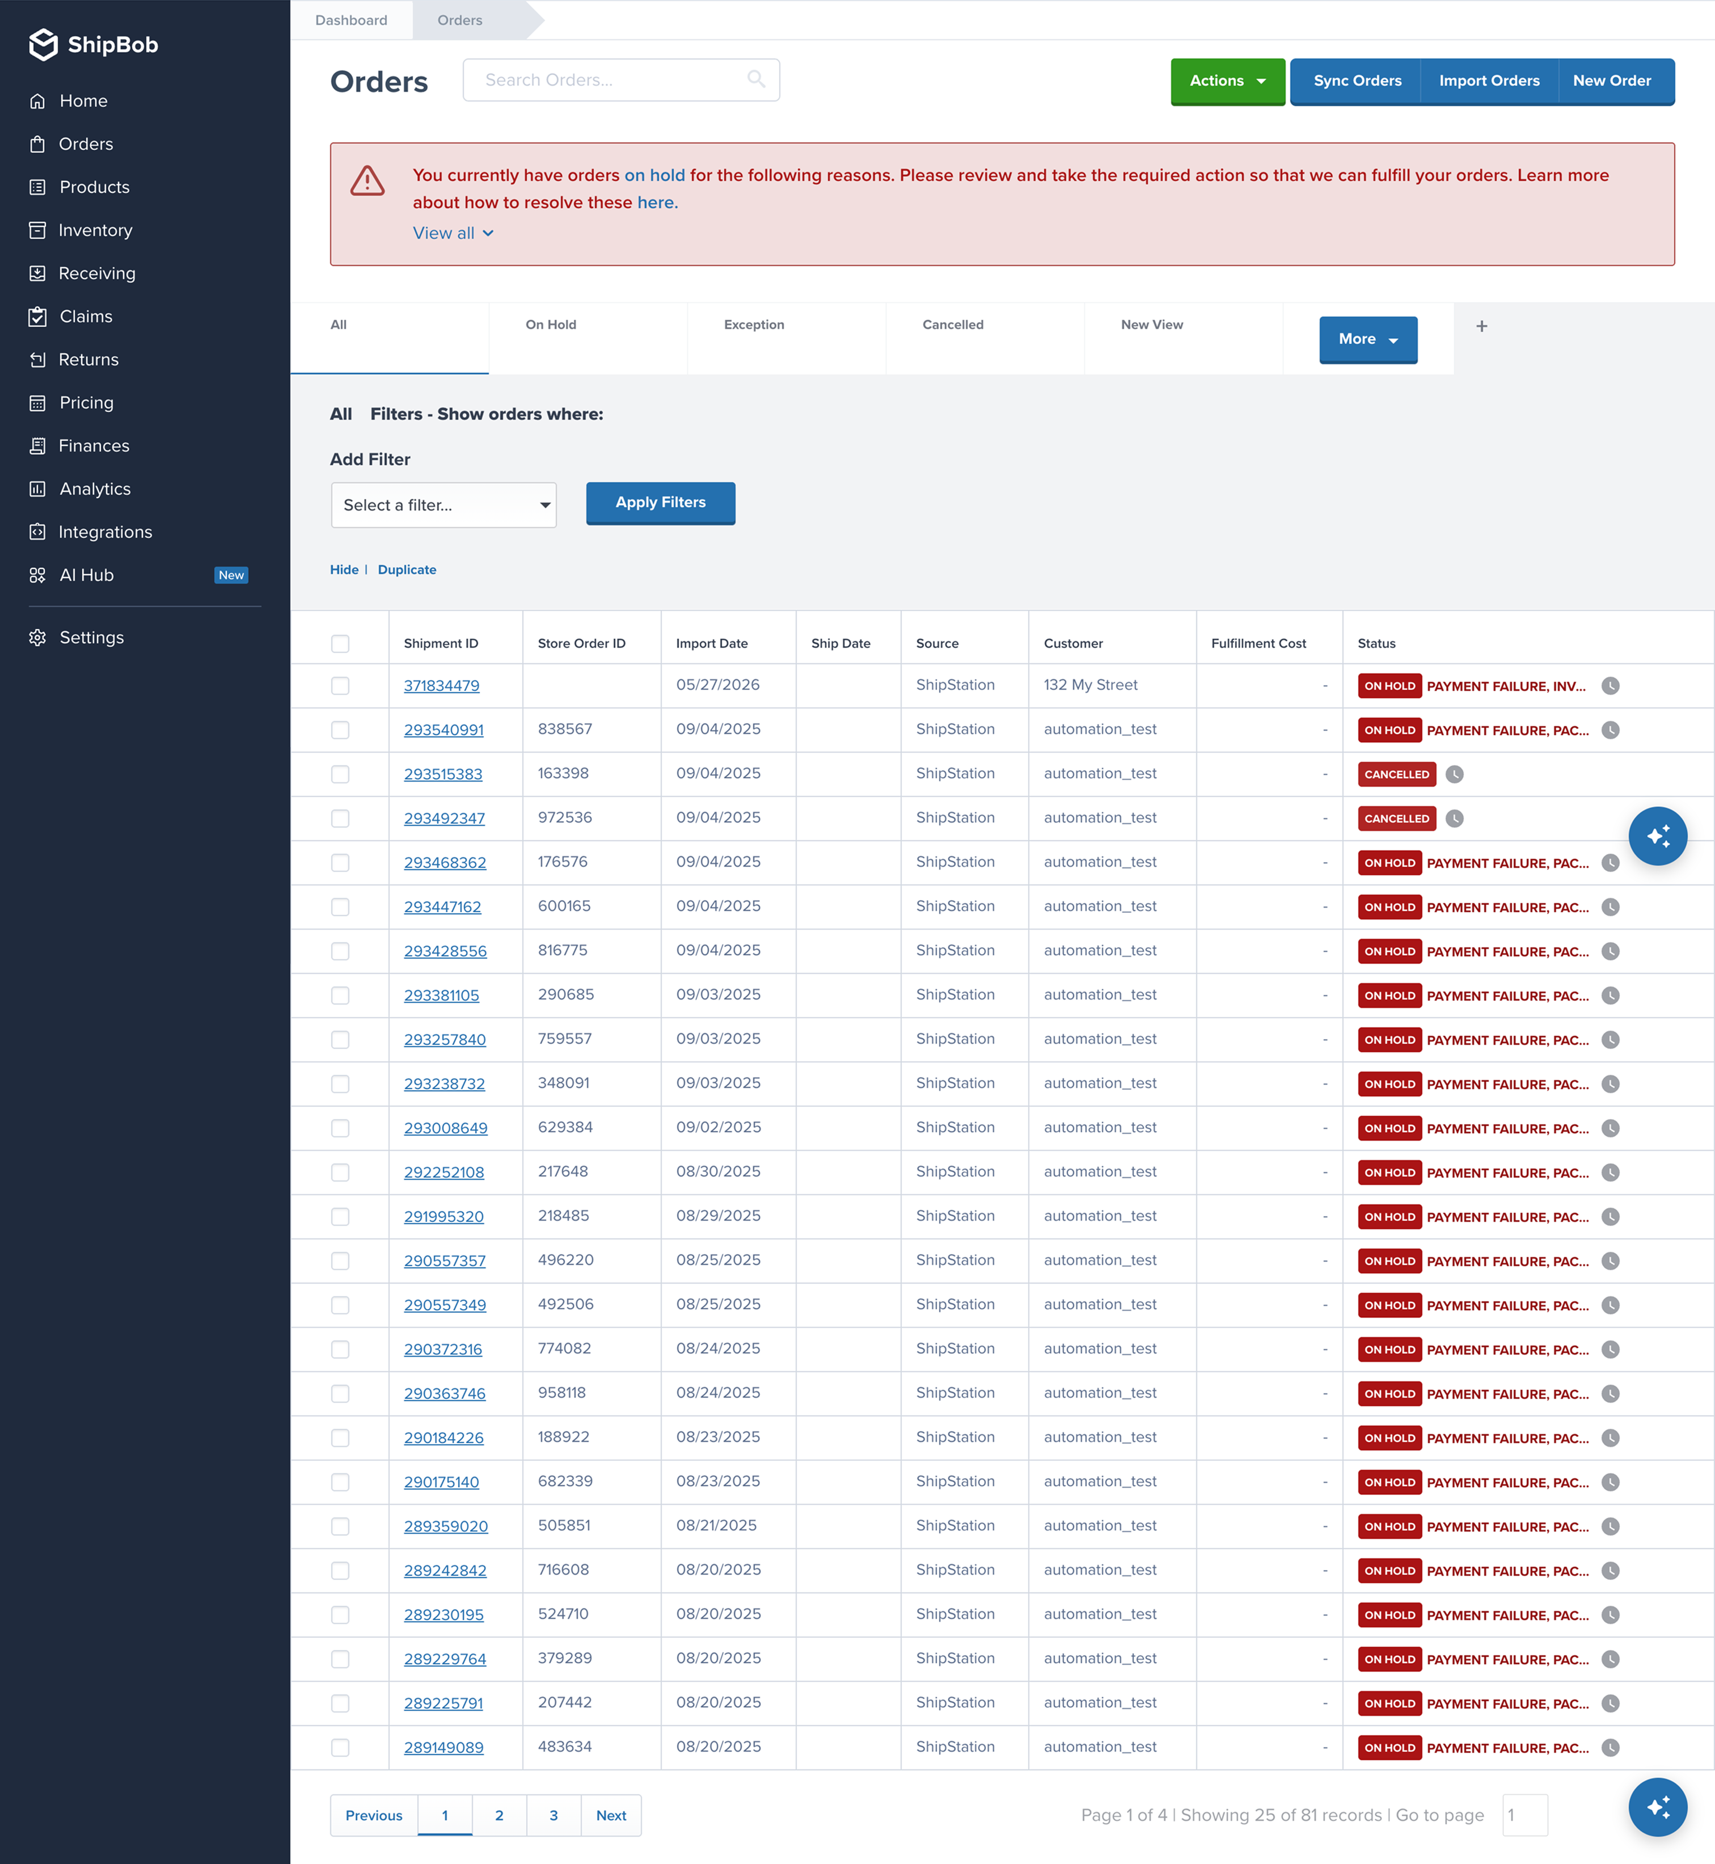Switch to the New View tab

[x=1184, y=338]
